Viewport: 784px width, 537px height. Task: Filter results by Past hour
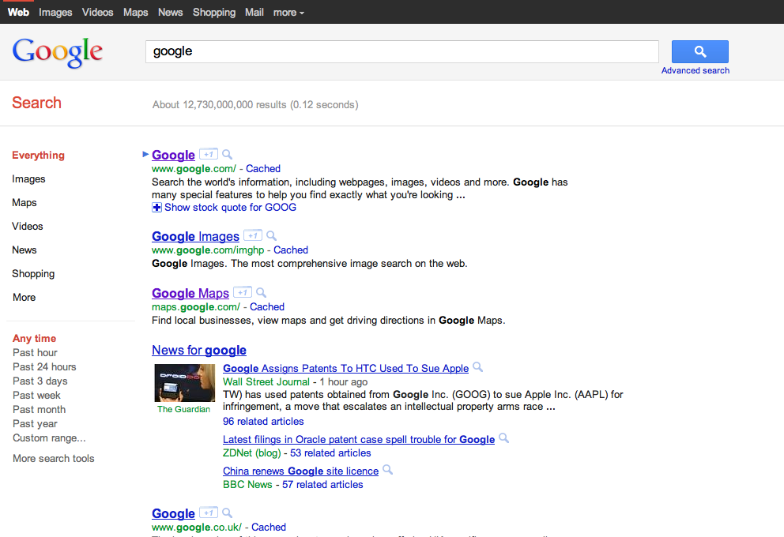(x=35, y=352)
